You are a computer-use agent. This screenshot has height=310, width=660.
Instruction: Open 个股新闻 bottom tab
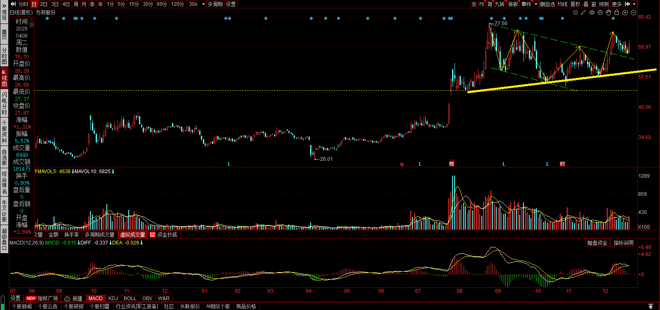click(22, 306)
